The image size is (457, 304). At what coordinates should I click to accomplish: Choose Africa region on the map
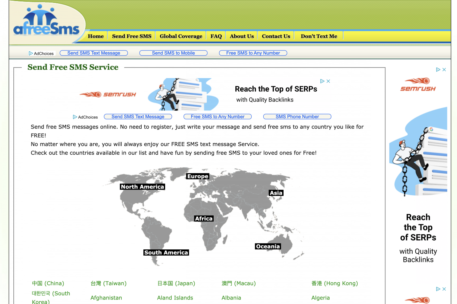204,218
